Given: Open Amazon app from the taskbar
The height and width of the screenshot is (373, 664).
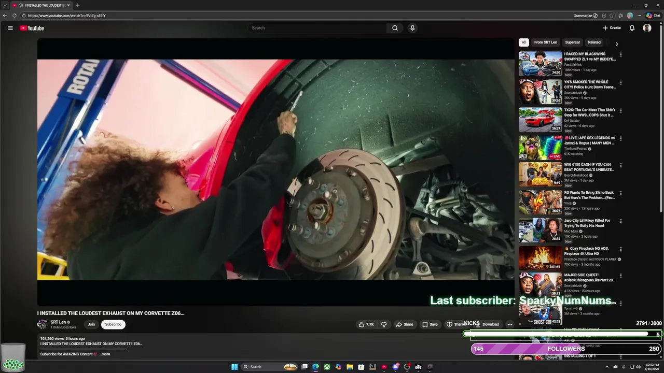Looking at the screenshot, I should [x=372, y=367].
